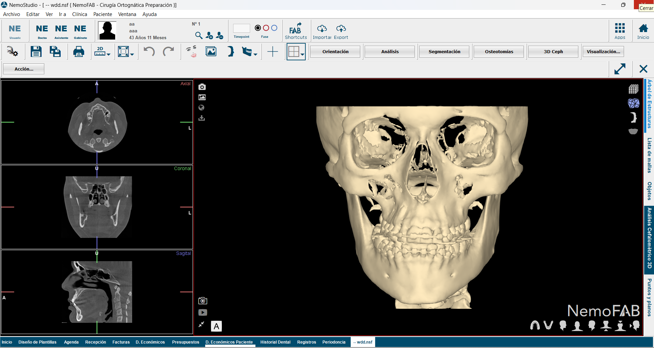Start video recording with play icon

coord(203,312)
